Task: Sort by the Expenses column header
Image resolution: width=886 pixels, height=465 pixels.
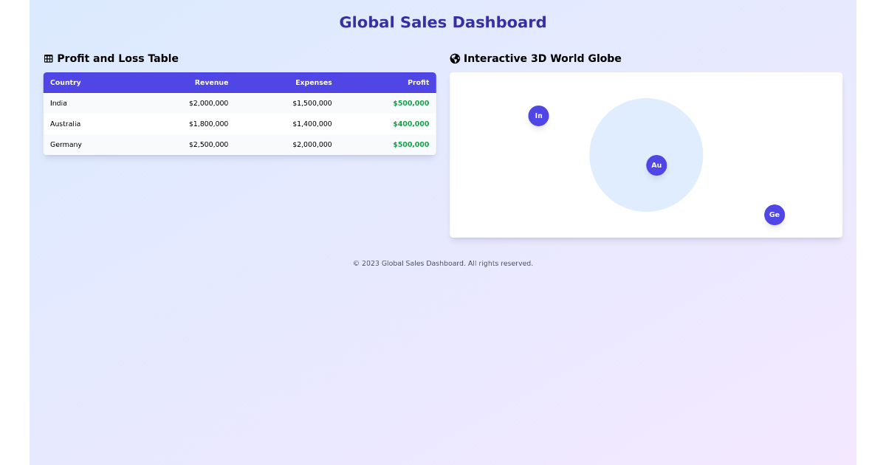Action: tap(314, 83)
